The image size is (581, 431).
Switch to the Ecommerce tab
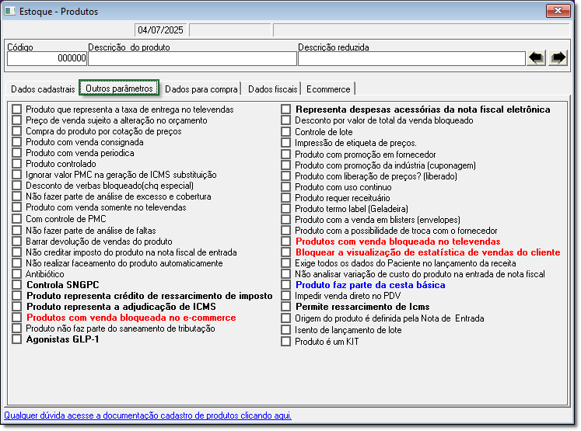click(x=328, y=89)
